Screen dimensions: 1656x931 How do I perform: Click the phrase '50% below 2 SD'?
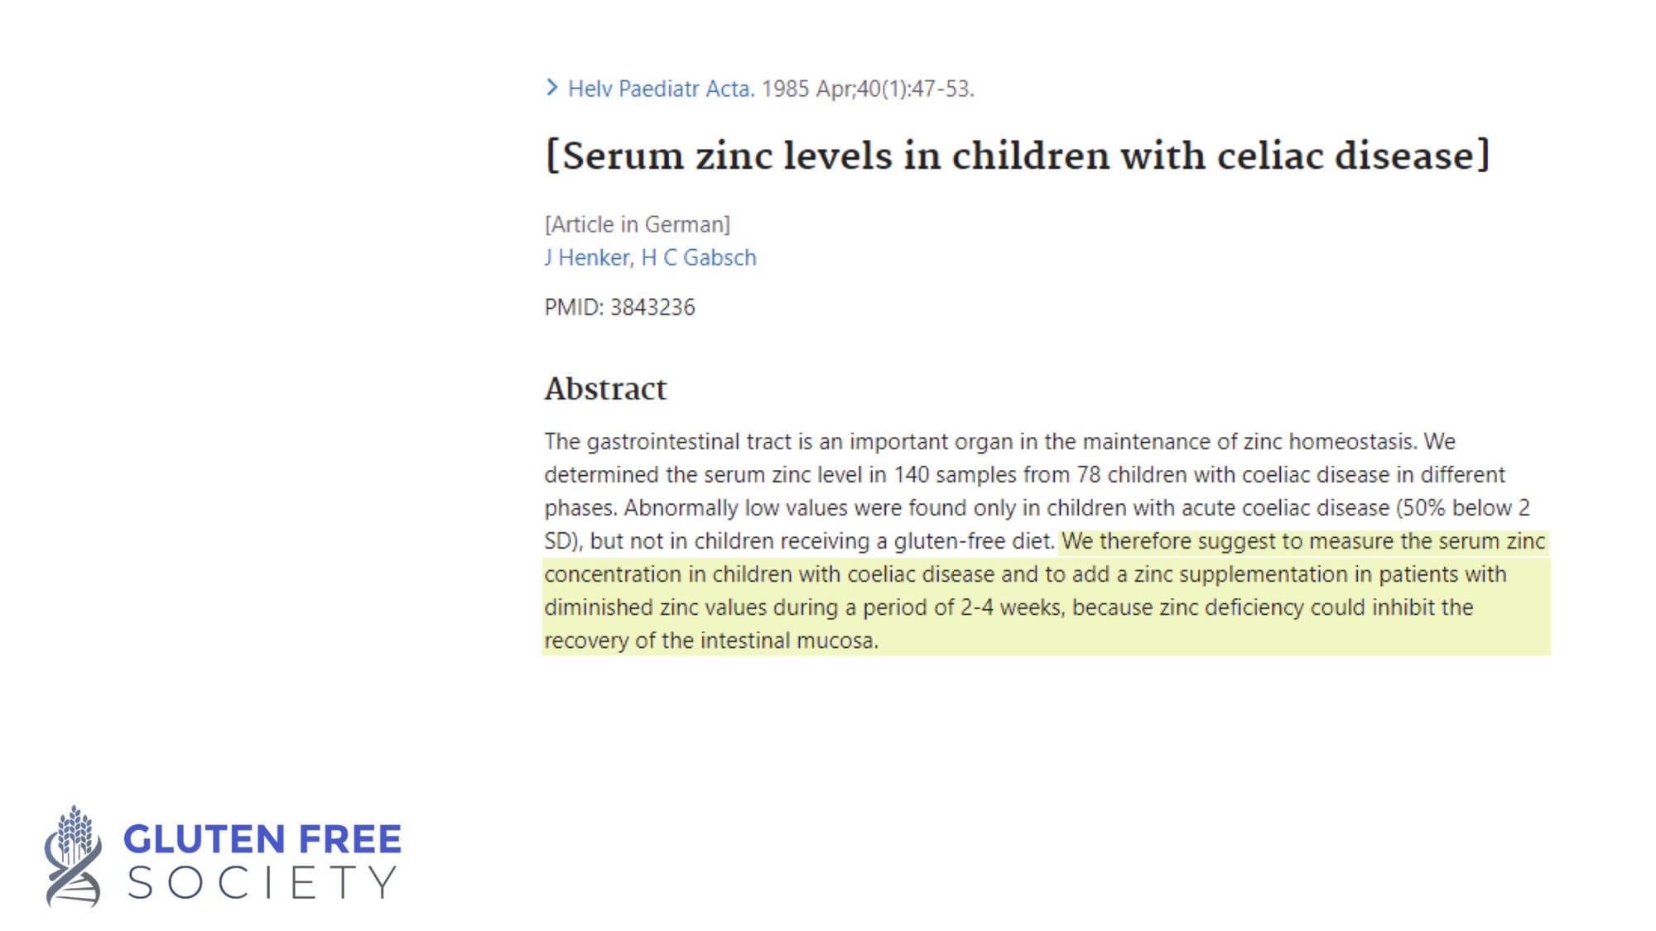[1036, 524]
